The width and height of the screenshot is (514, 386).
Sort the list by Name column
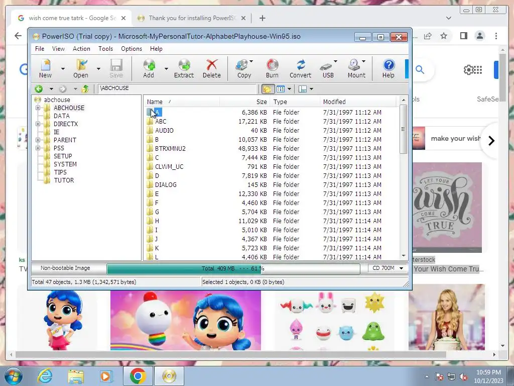click(182, 102)
